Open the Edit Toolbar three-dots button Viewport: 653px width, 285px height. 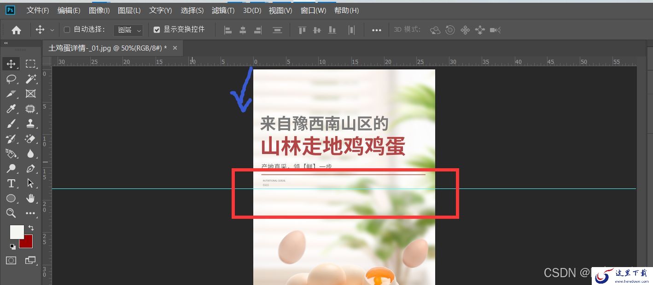coord(30,213)
